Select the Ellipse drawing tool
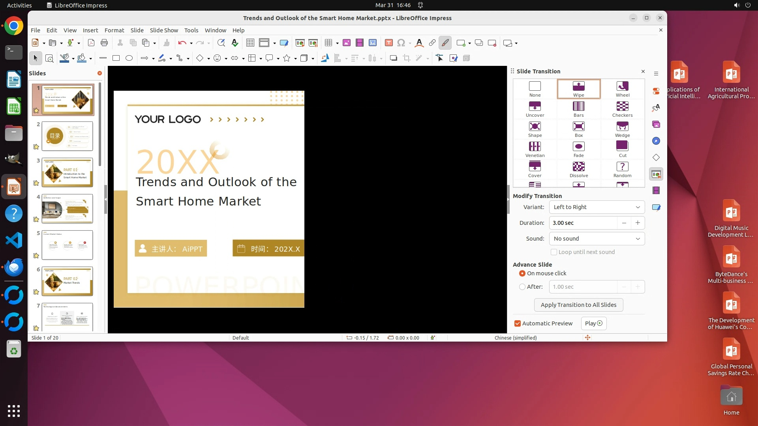 129,58
